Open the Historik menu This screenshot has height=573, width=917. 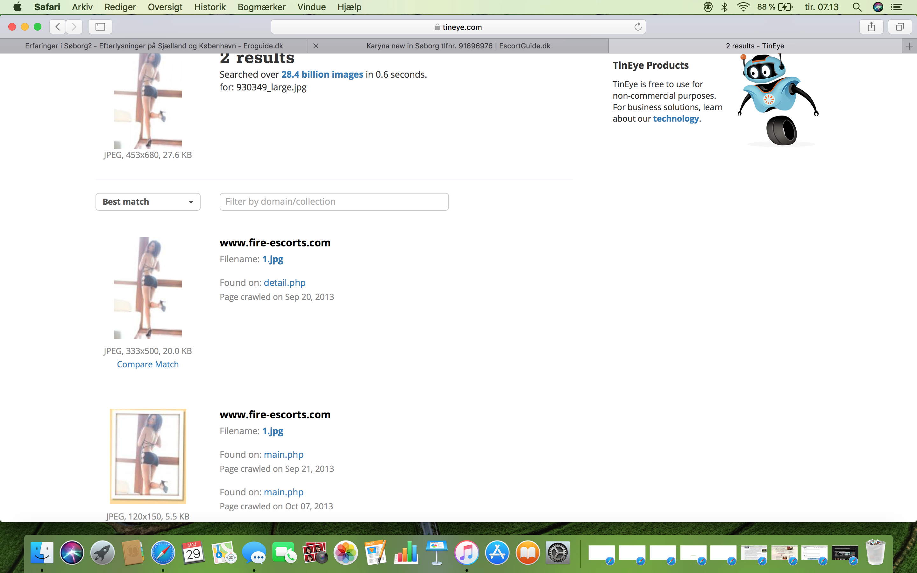click(210, 7)
